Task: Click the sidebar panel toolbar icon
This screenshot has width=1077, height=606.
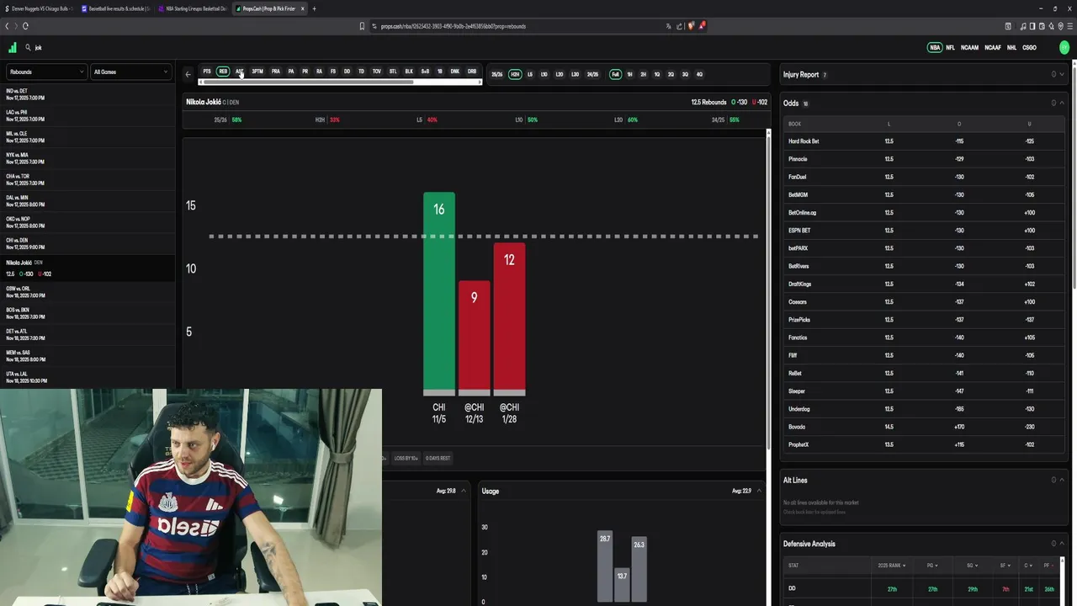Action: 1032,26
